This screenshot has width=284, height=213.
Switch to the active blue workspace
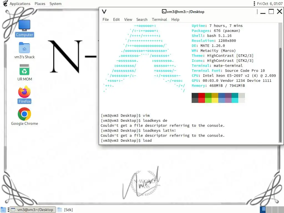point(263,210)
